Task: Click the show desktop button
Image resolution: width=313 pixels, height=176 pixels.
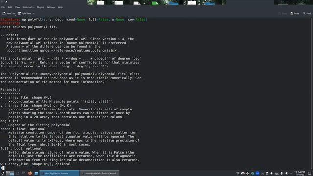Action: 310,173
